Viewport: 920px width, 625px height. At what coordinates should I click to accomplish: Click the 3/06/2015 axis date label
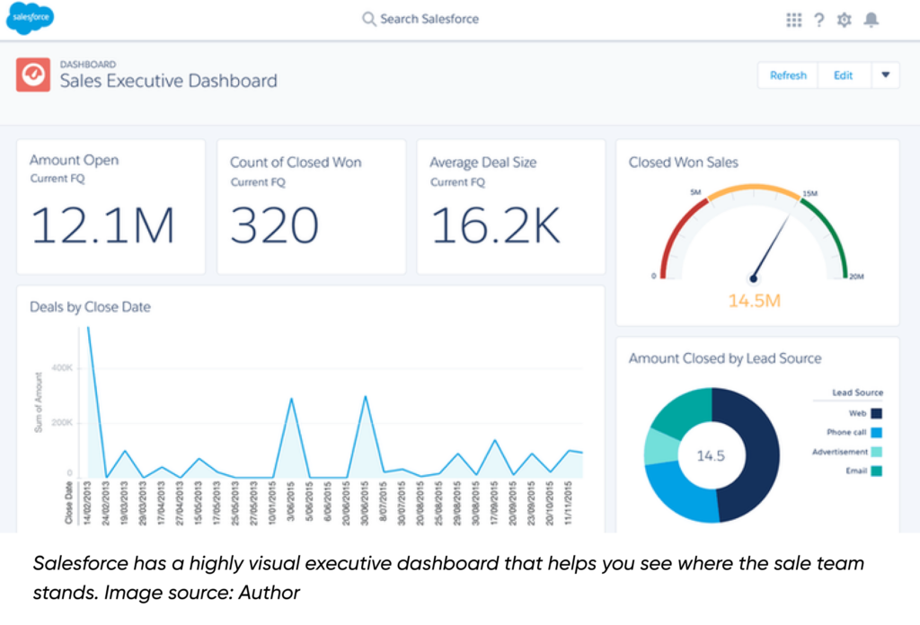click(x=290, y=503)
